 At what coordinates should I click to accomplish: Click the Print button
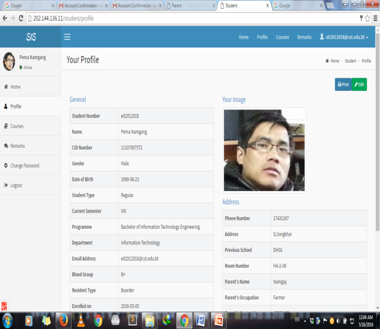coord(343,85)
